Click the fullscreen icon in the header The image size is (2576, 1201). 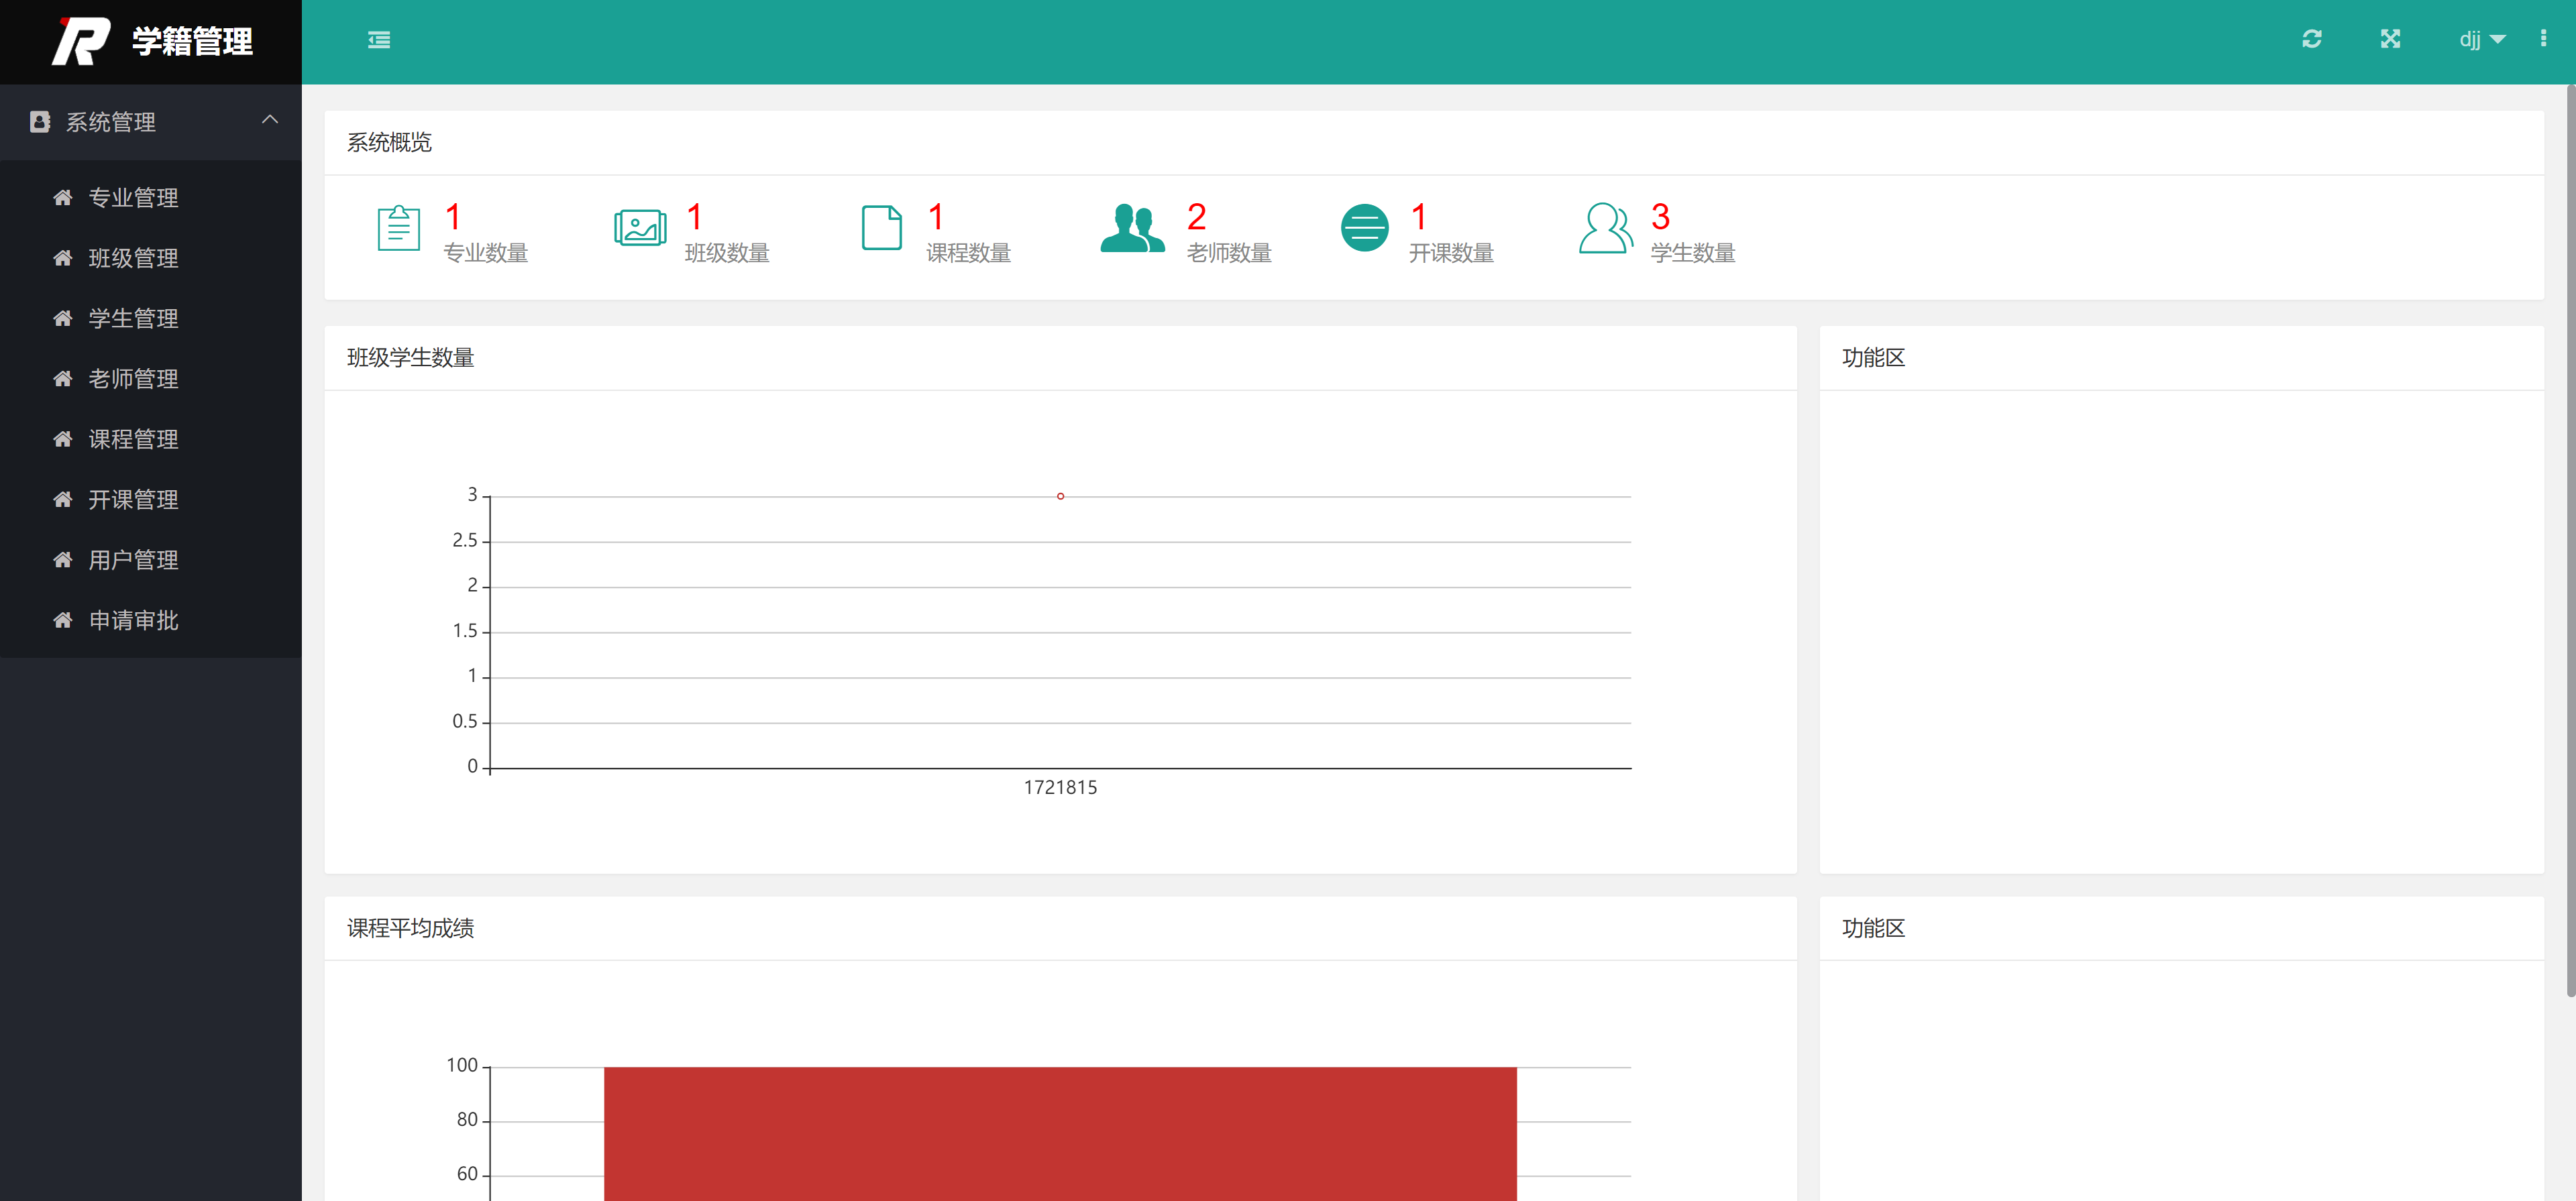tap(2391, 40)
